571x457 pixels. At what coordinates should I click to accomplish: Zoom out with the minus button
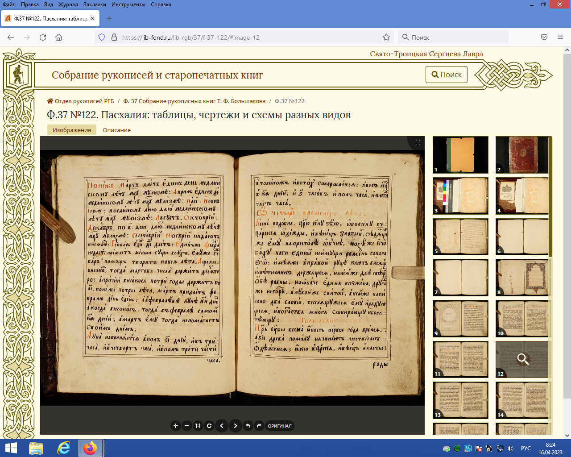pos(187,426)
